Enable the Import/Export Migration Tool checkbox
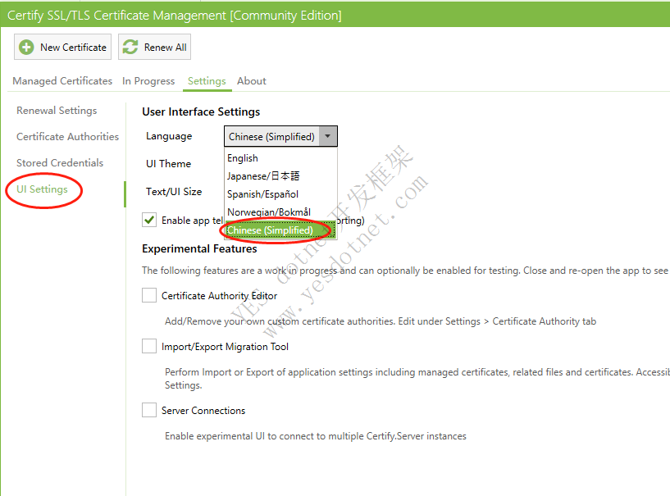 (149, 346)
